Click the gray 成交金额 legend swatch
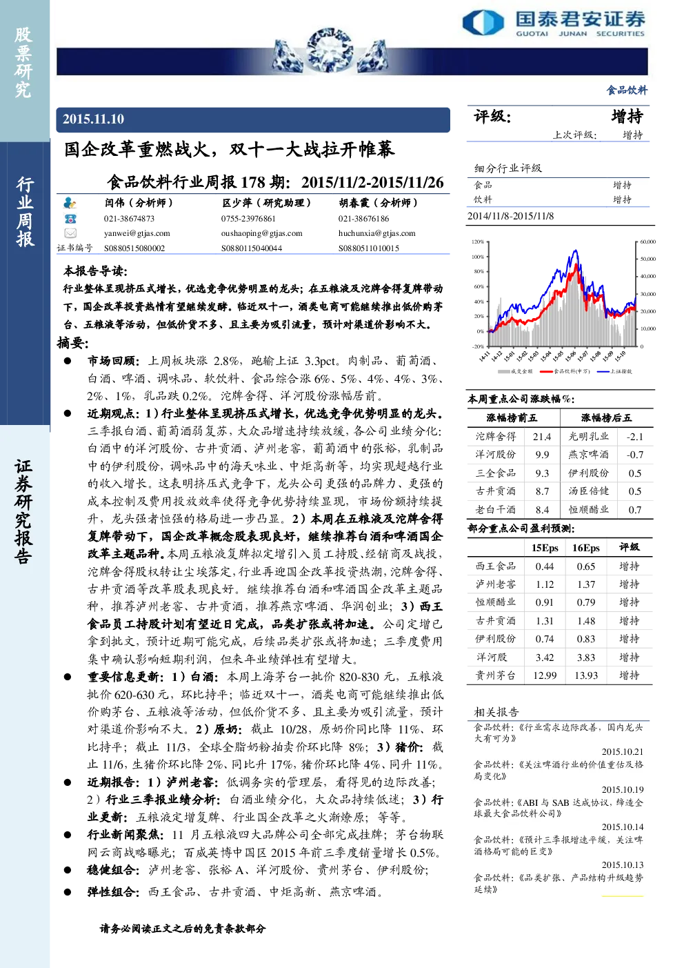Image resolution: width=684 pixels, height=968 pixels. point(504,371)
